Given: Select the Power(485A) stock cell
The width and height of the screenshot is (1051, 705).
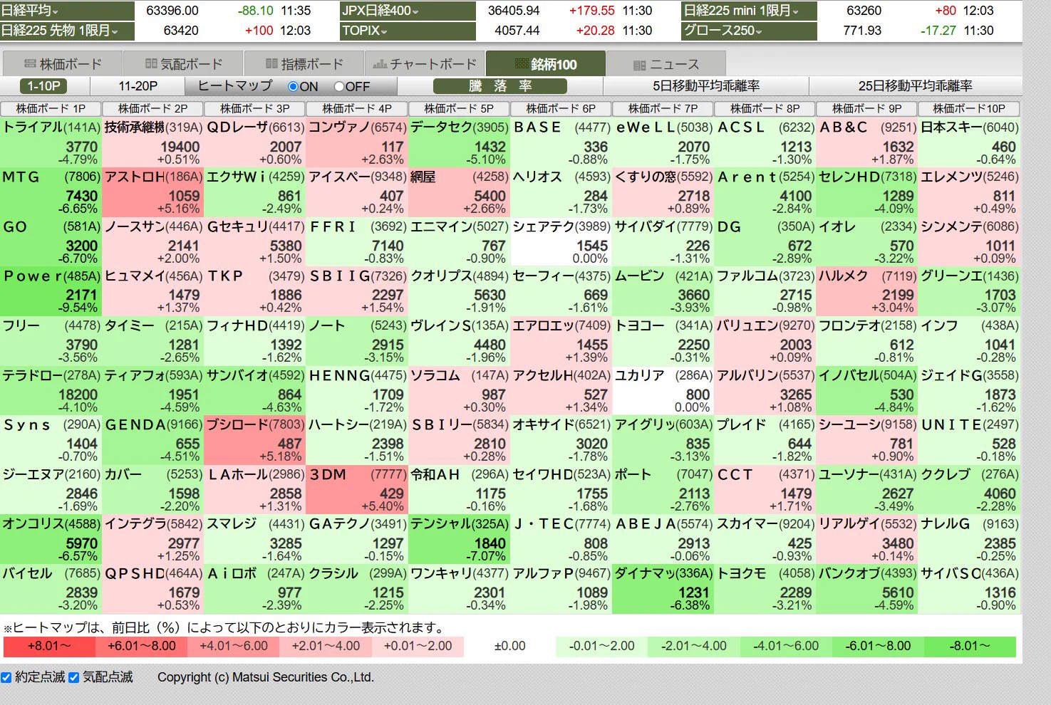Looking at the screenshot, I should tap(51, 291).
